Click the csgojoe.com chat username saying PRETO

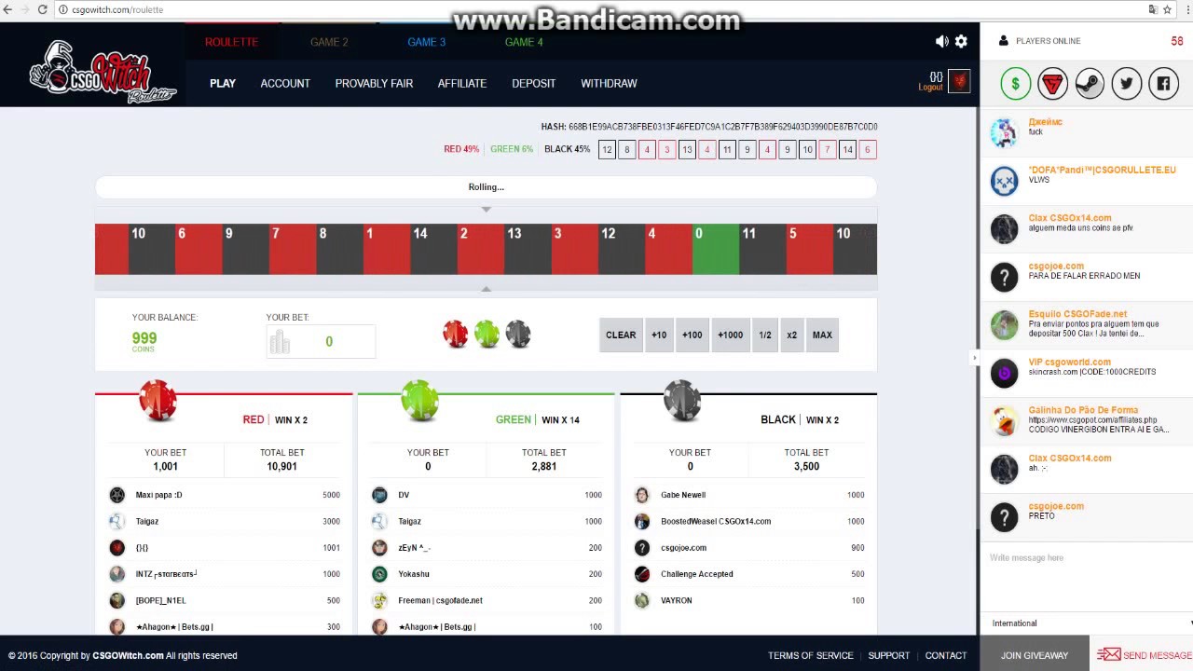pos(1056,506)
